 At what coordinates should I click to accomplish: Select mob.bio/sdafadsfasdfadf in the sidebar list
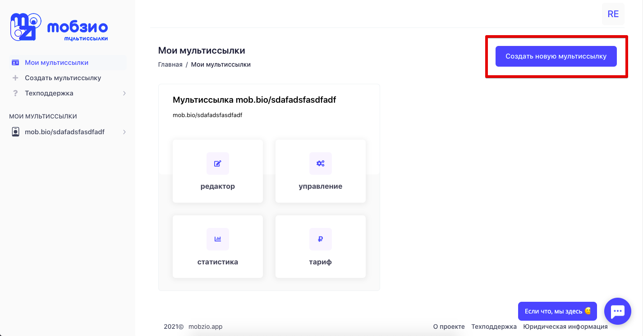point(65,132)
